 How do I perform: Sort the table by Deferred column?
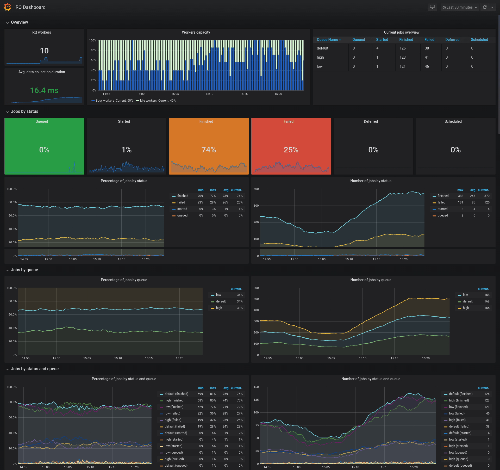coord(452,40)
